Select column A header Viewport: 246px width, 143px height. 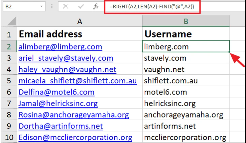pyautogui.click(x=79, y=21)
